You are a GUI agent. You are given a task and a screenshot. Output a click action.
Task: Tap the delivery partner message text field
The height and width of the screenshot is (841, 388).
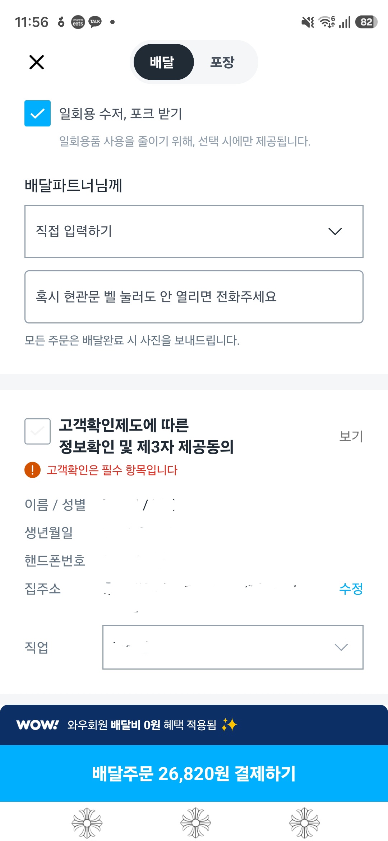tap(194, 297)
